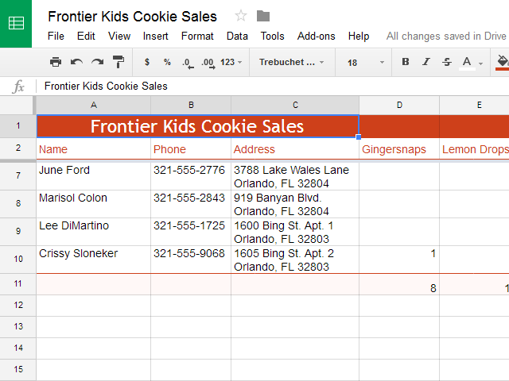Open the Format menu
The height and width of the screenshot is (381, 509).
click(x=197, y=36)
